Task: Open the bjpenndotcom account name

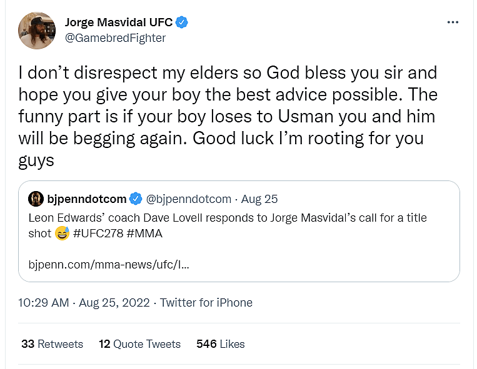Action: click(x=86, y=199)
